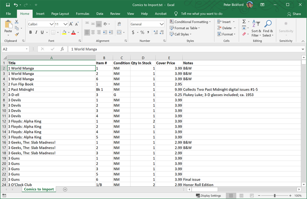The image size is (307, 199).
Task: Switch to the Insert tab
Action: pos(40,14)
